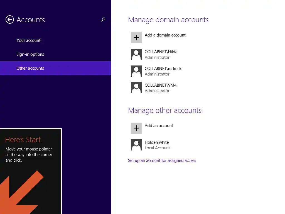Select the Holden white user avatar
The image size is (285, 214).
[x=136, y=145]
